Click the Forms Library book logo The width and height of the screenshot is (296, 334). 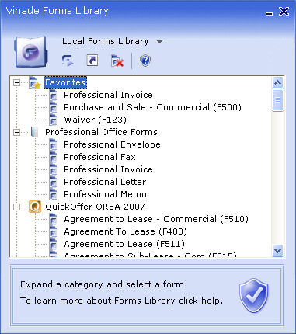(31, 52)
